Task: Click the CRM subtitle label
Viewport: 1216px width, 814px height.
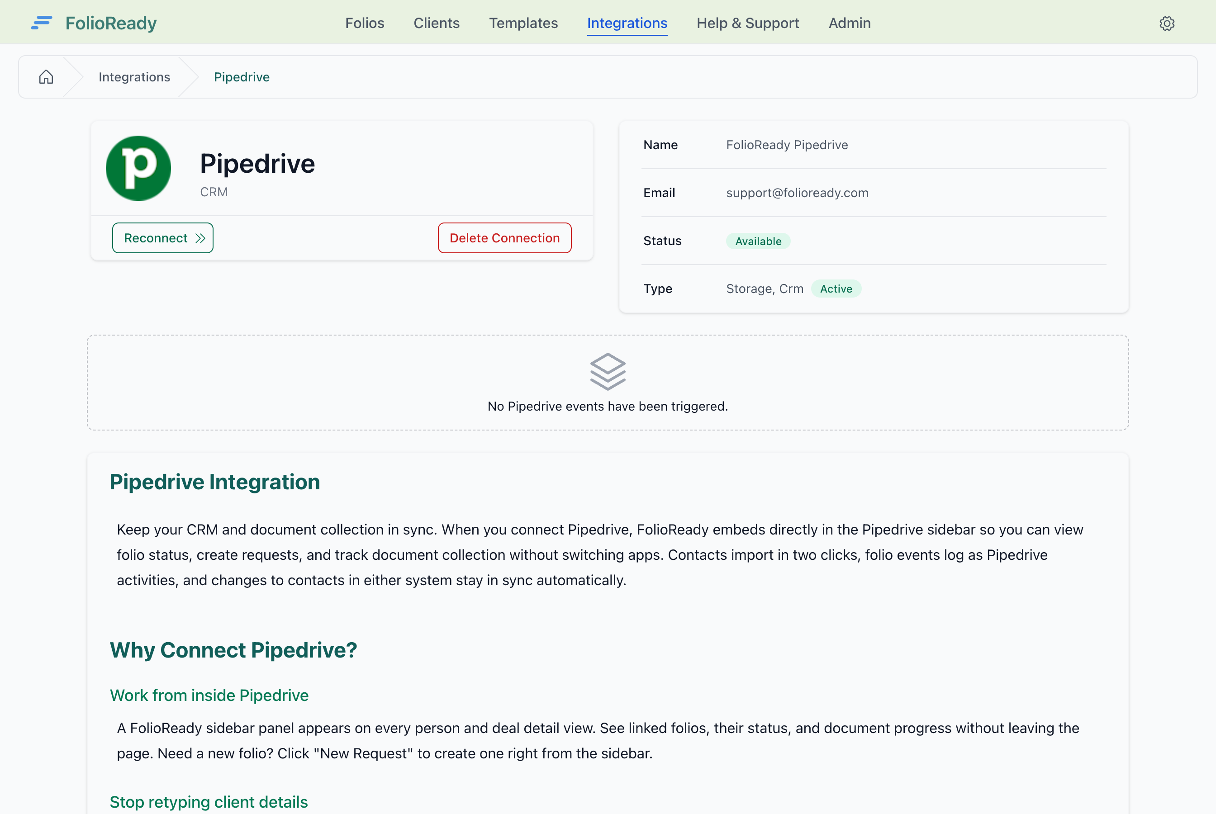Action: [214, 192]
